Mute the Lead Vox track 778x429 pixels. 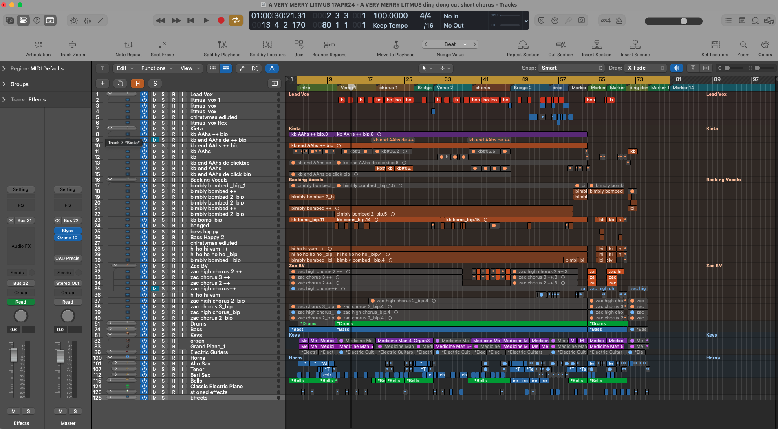(154, 95)
